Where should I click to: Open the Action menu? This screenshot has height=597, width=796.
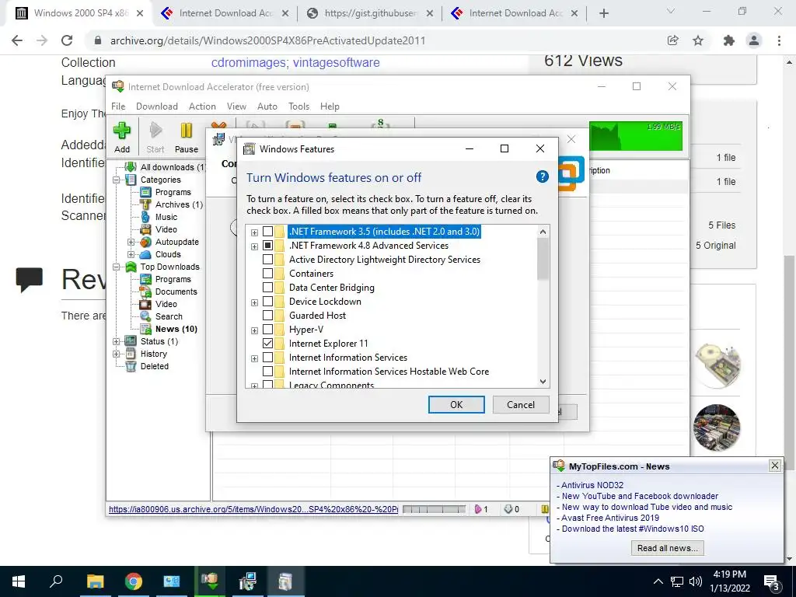point(202,106)
